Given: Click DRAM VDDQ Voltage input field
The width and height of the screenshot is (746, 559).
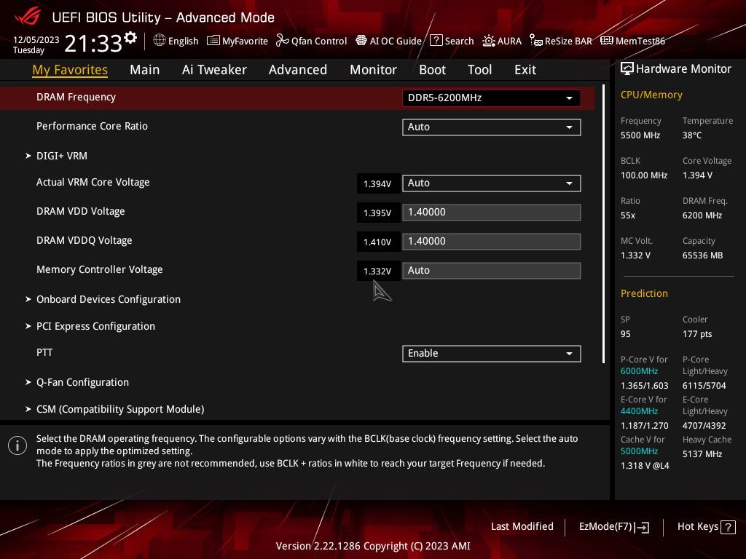Looking at the screenshot, I should pyautogui.click(x=492, y=241).
